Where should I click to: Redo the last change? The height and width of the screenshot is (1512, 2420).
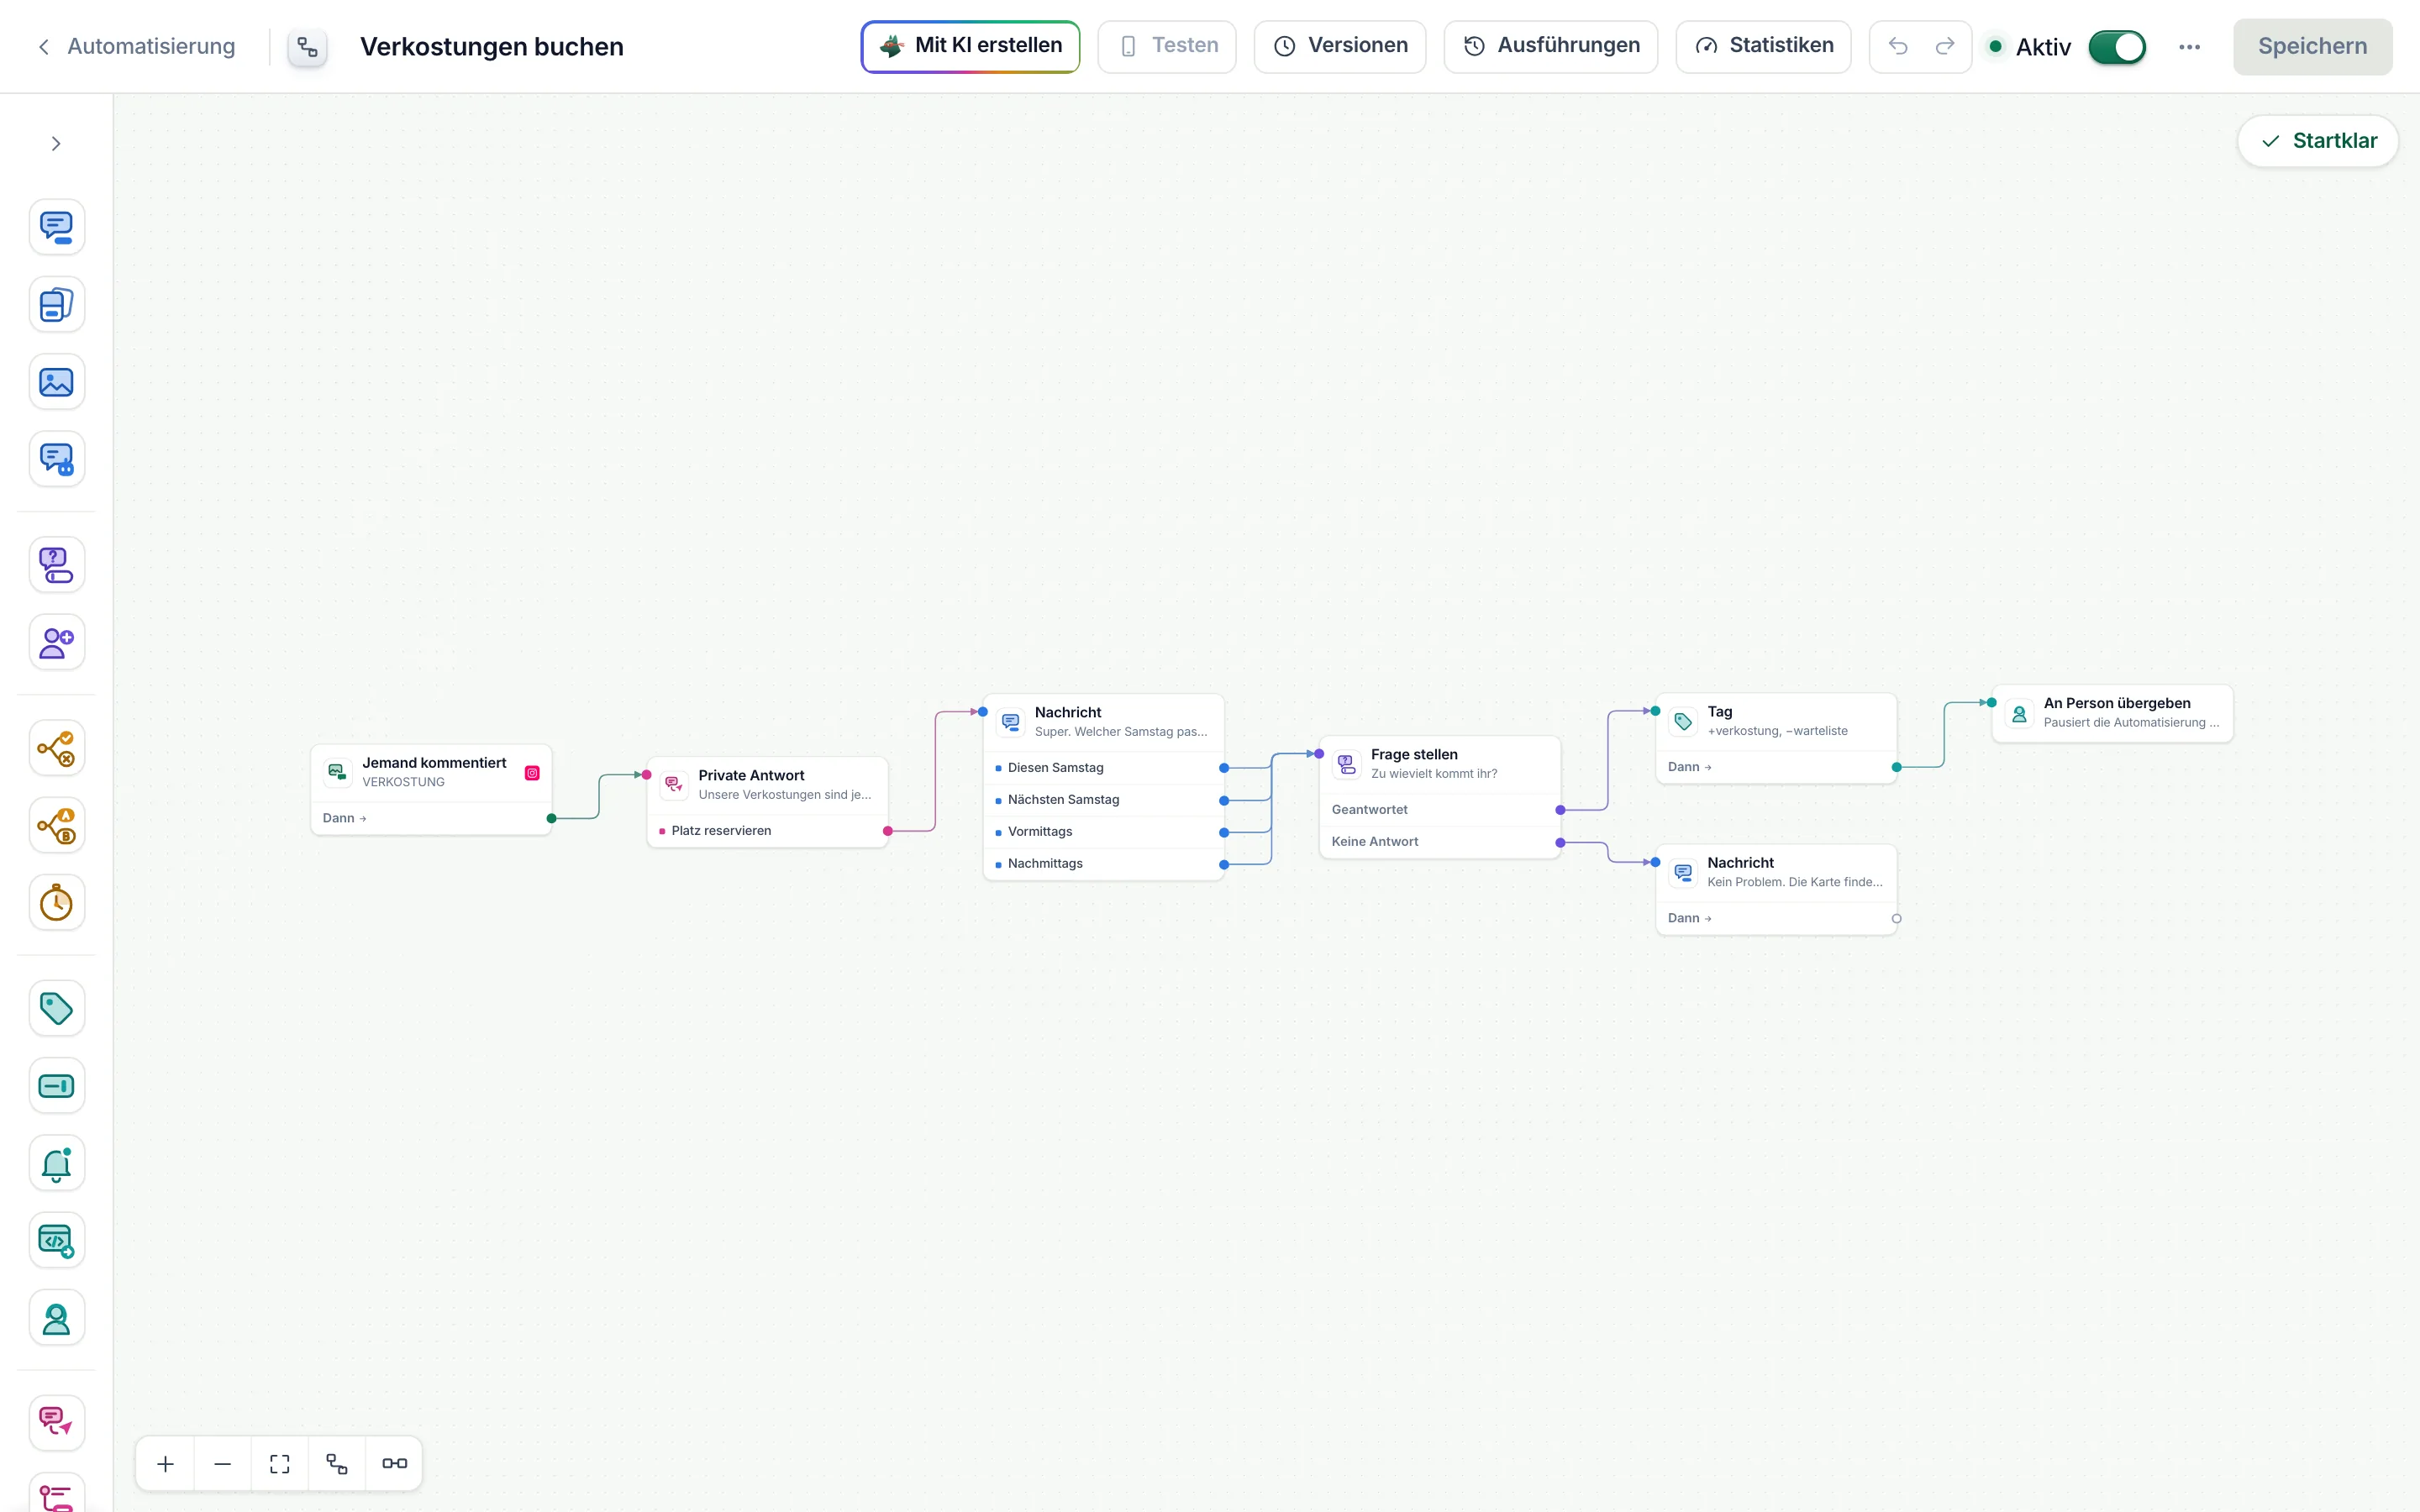(1944, 46)
